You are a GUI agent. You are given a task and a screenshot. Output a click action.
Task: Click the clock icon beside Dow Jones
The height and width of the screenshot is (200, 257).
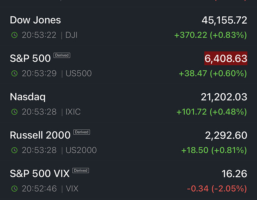[x=14, y=35]
